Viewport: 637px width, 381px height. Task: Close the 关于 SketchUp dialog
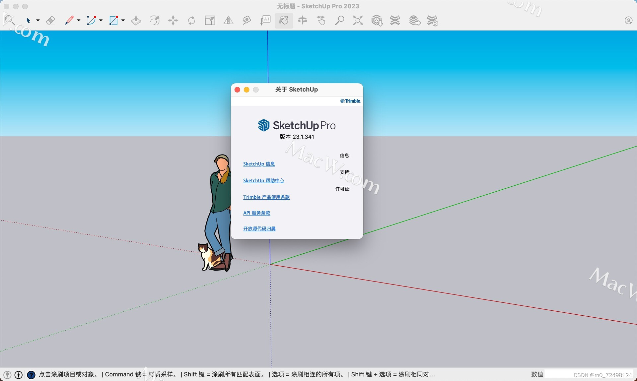(237, 90)
